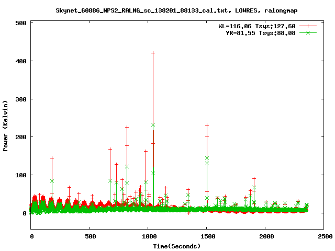
Task: Select the YR-81.55 Tsys:88.08 legend label
Action: (x=261, y=33)
